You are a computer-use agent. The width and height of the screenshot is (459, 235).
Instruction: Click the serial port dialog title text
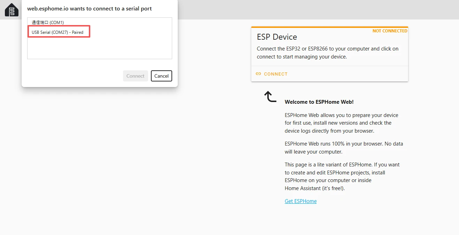coord(90,9)
